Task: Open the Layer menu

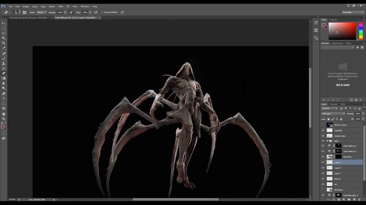Action: click(35, 6)
